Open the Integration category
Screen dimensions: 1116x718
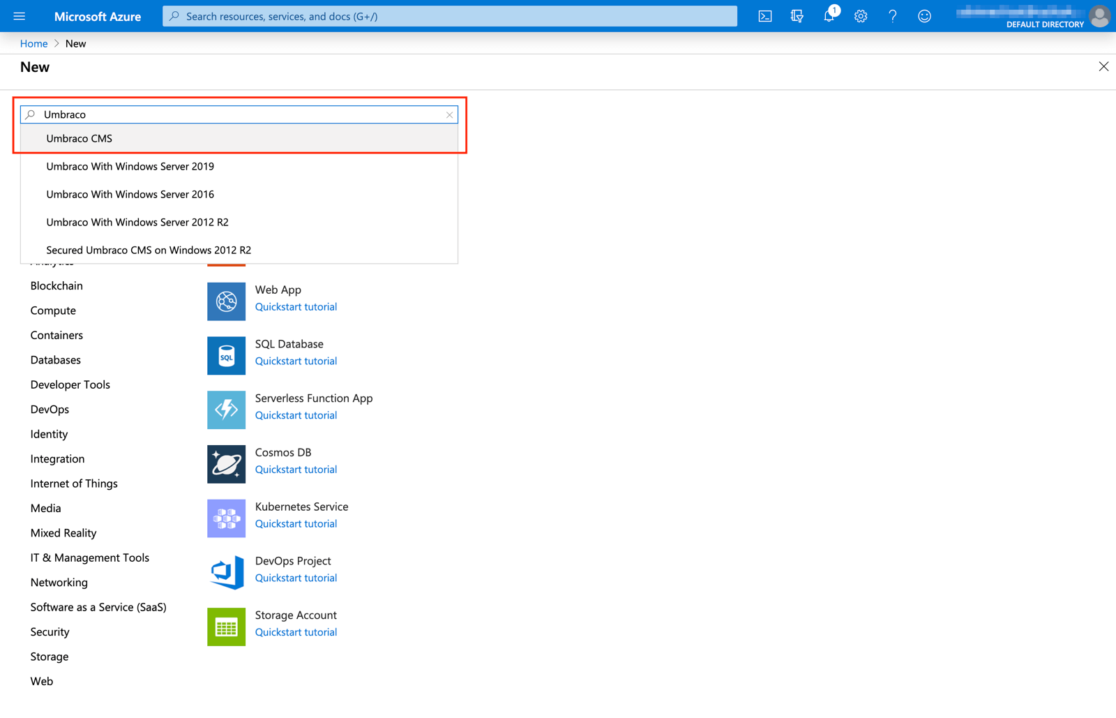(57, 458)
